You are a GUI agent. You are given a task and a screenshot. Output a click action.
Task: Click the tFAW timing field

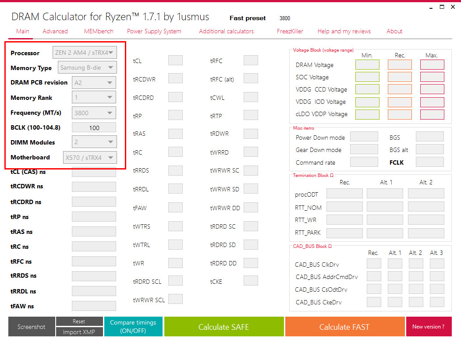click(175, 207)
